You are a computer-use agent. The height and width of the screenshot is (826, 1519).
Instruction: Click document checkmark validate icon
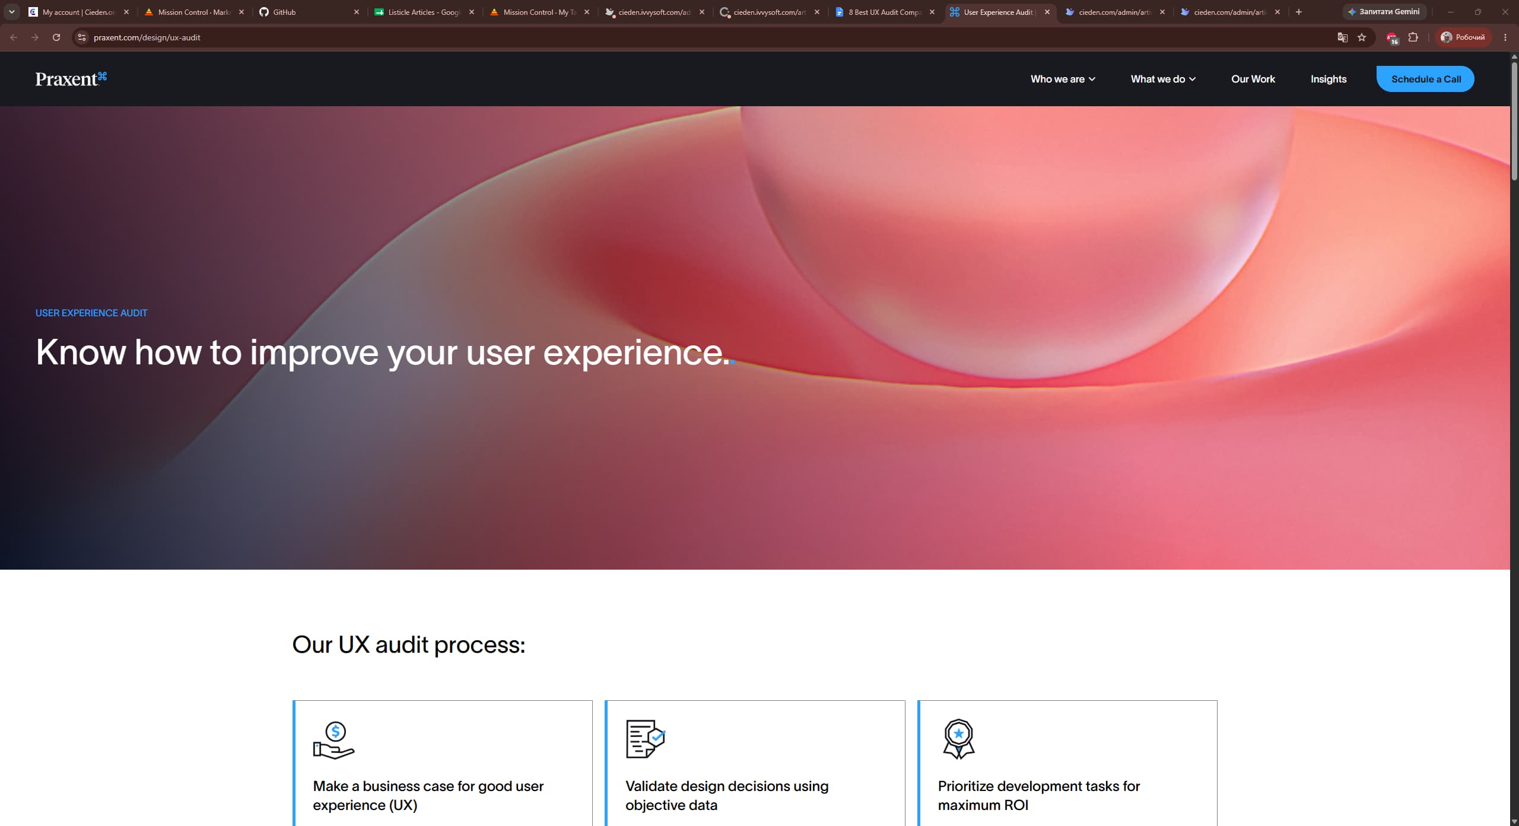click(646, 739)
